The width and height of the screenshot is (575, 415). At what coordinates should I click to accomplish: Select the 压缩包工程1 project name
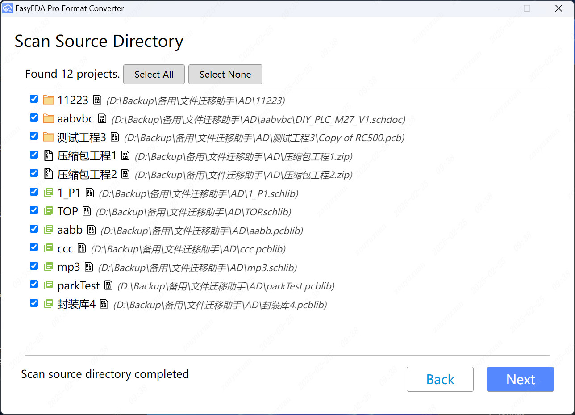pos(87,156)
